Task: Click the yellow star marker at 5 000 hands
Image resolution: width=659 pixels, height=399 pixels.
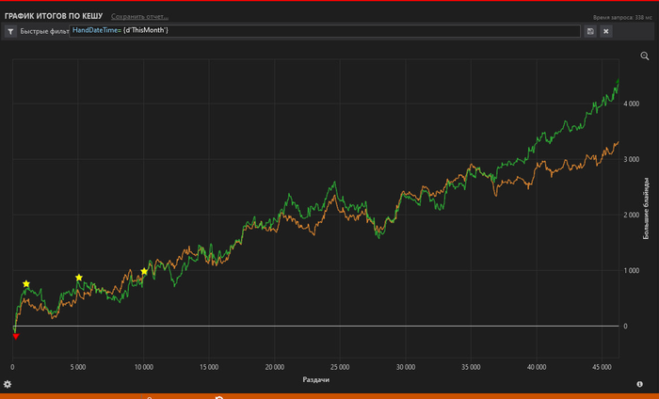Action: click(78, 278)
